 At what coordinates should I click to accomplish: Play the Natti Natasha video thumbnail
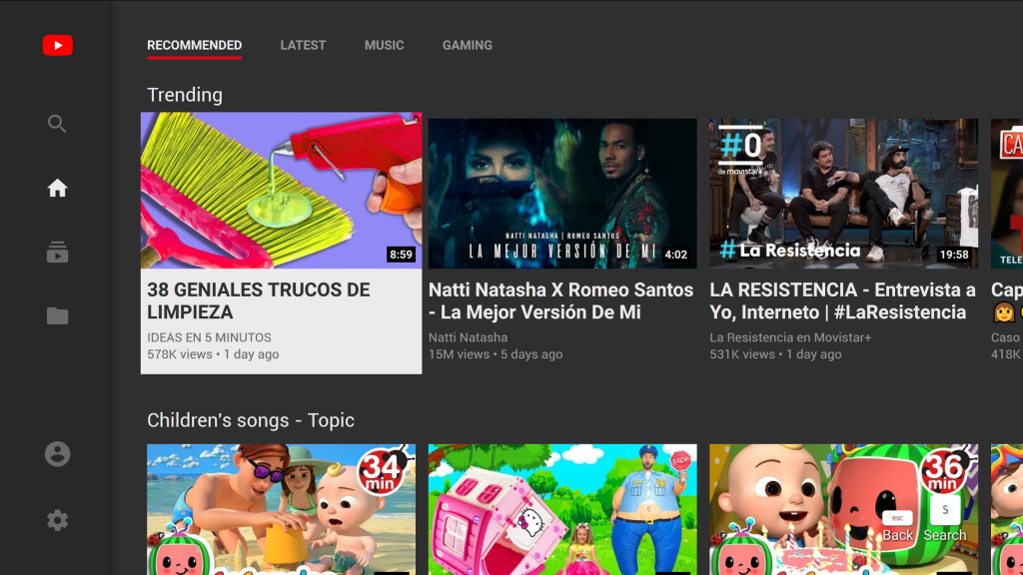point(562,194)
